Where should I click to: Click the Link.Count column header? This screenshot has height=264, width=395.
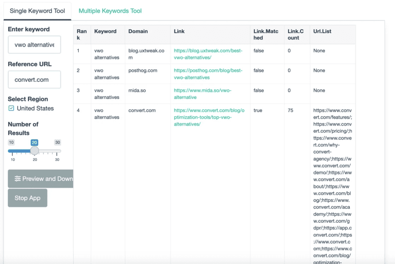click(x=297, y=34)
